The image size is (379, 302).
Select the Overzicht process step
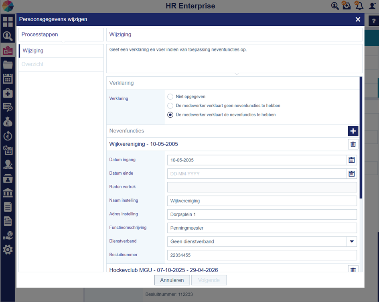click(61, 64)
